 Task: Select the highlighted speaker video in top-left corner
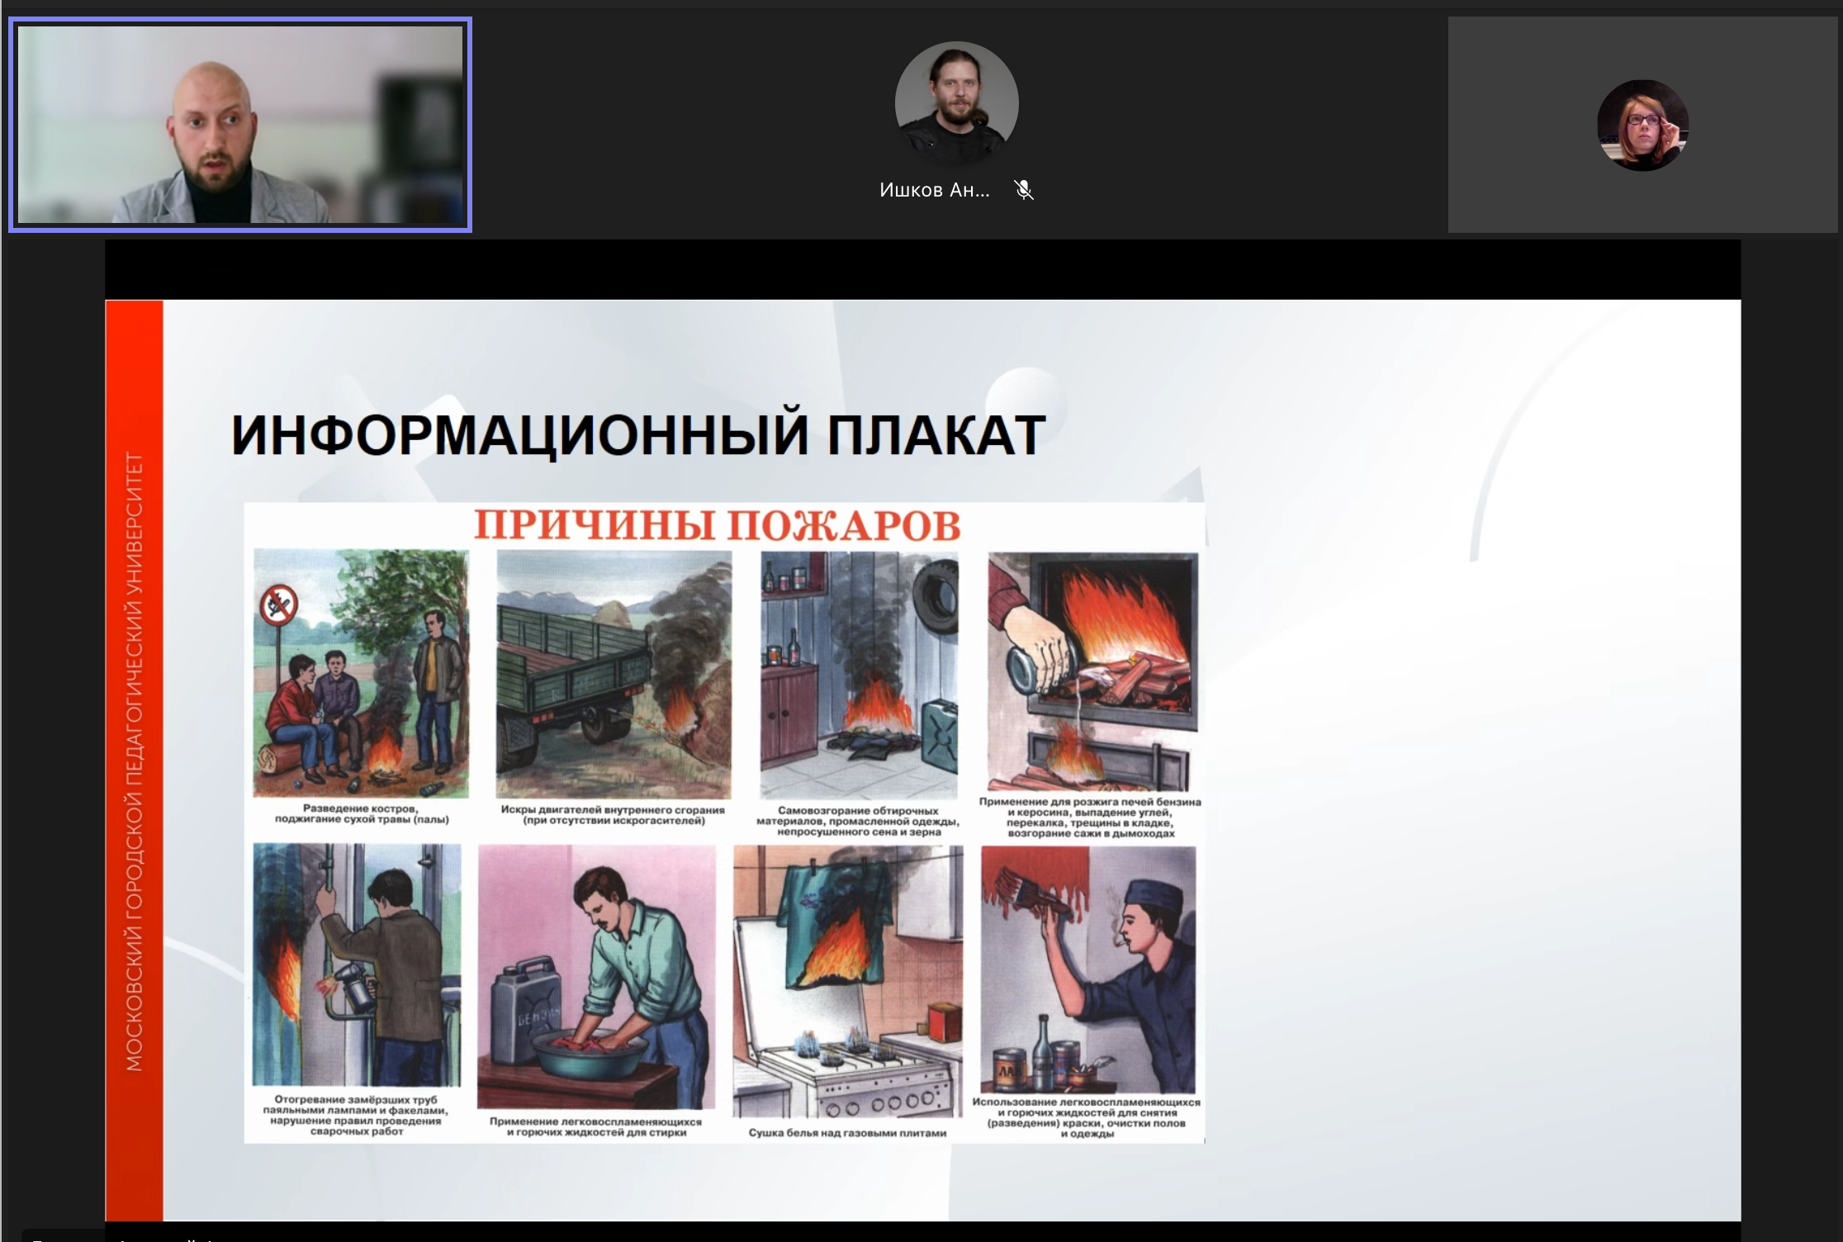click(x=239, y=124)
